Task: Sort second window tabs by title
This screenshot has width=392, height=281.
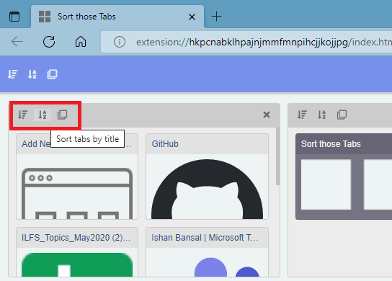Action: point(322,115)
